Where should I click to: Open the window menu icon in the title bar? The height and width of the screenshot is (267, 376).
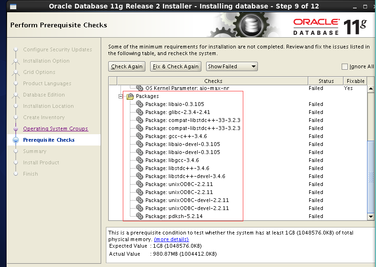13,7
